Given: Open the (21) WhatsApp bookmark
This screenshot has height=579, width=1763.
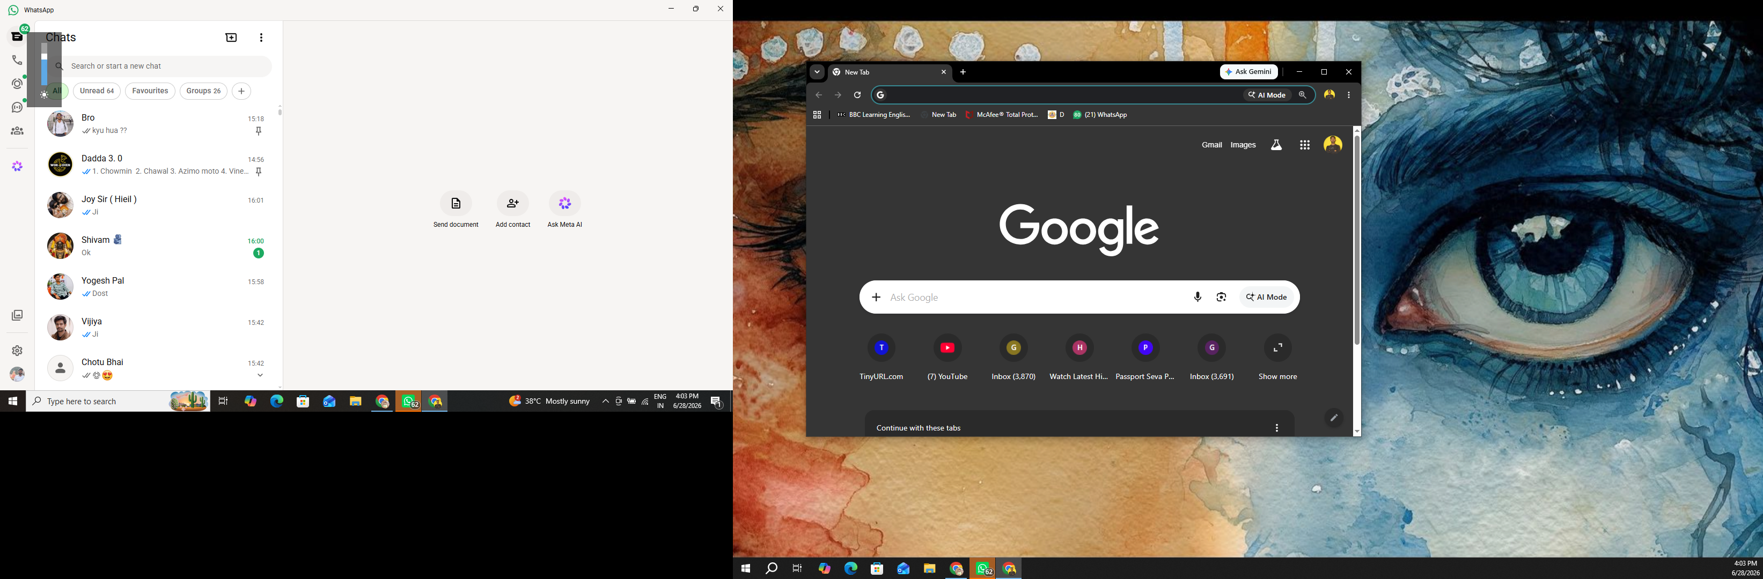Looking at the screenshot, I should 1100,115.
